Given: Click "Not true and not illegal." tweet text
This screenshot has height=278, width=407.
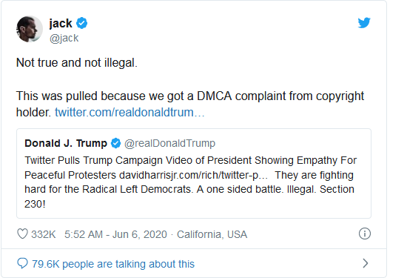Looking at the screenshot, I should point(77,63).
